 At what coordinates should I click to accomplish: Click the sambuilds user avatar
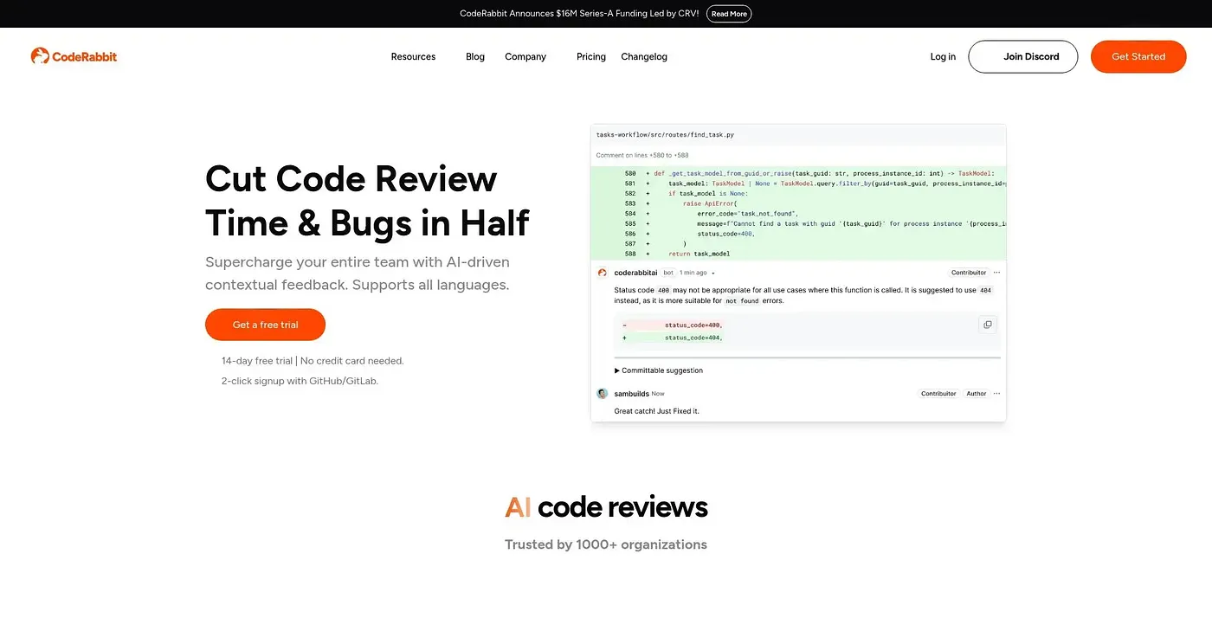coord(603,394)
